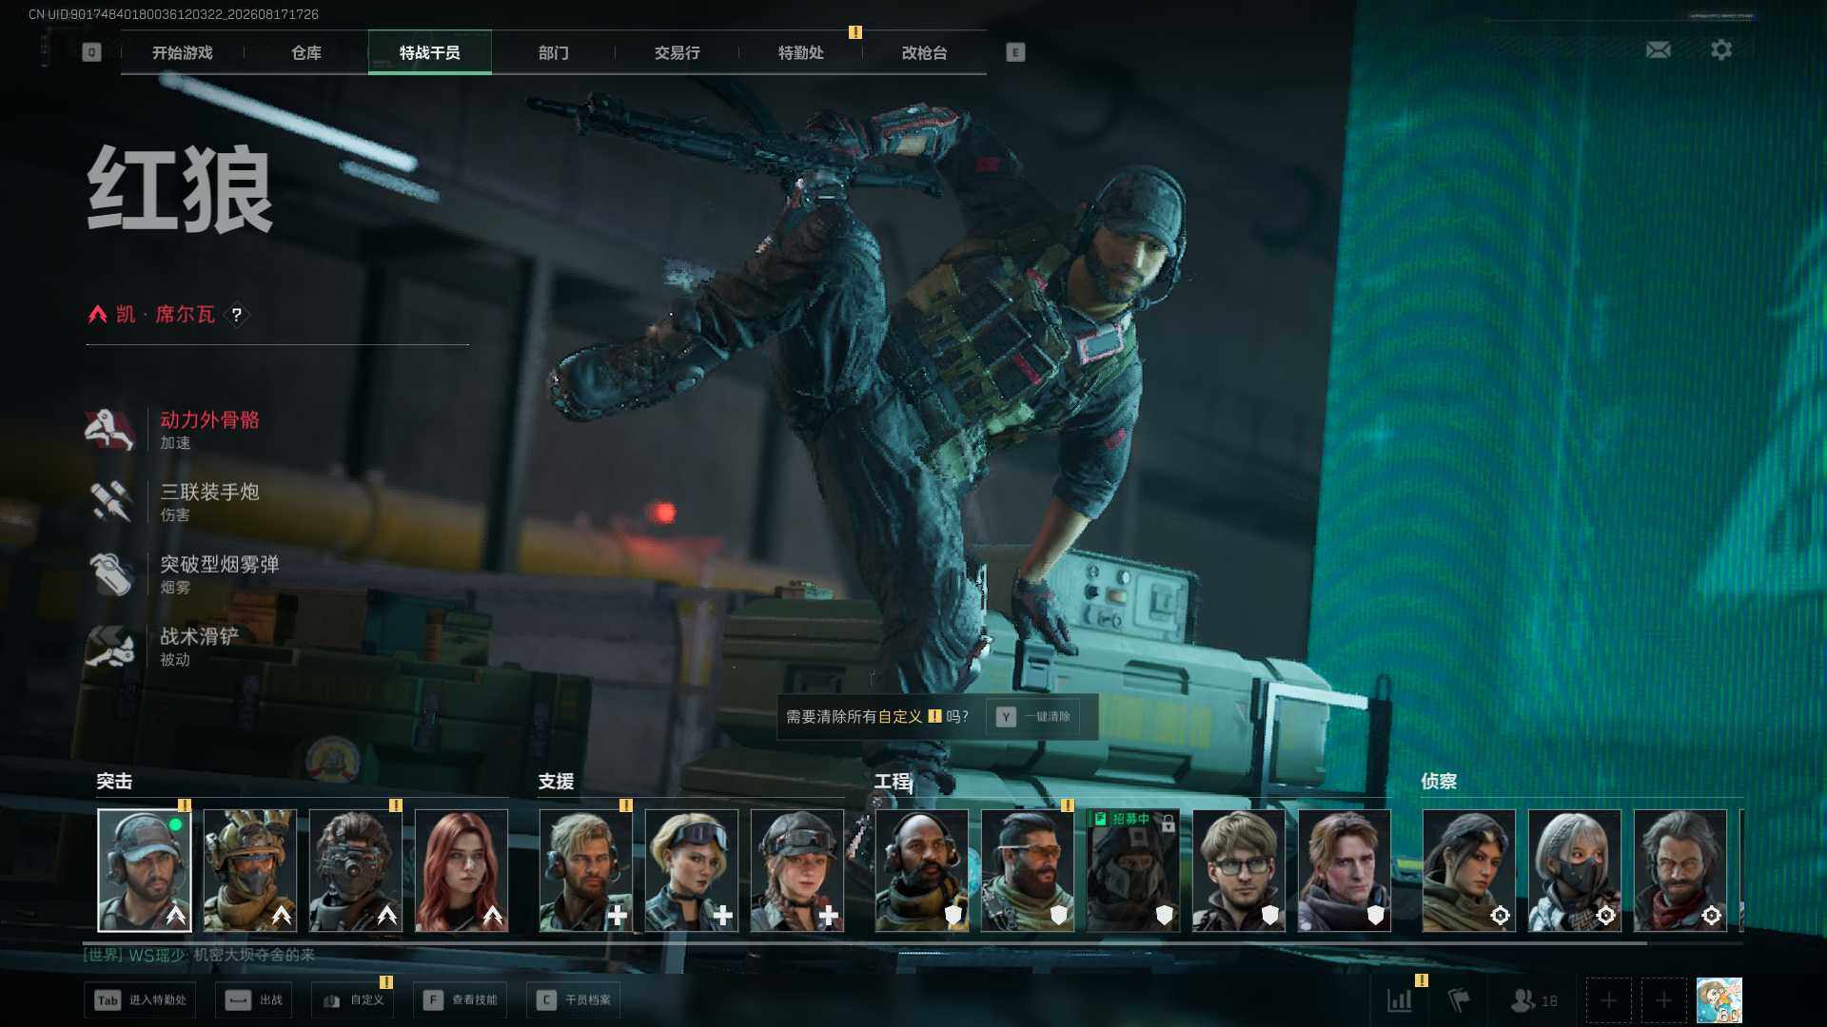This screenshot has width=1827, height=1027.
Task: Select the engineer wearing orange glasses
Action: click(x=1028, y=870)
